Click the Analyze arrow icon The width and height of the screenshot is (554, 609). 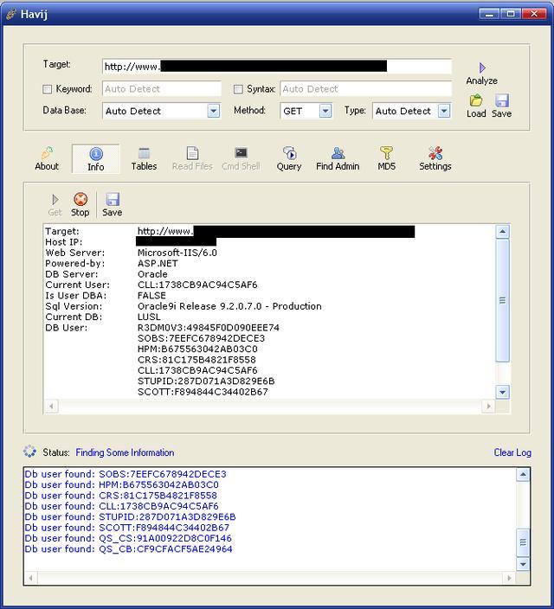[482, 68]
